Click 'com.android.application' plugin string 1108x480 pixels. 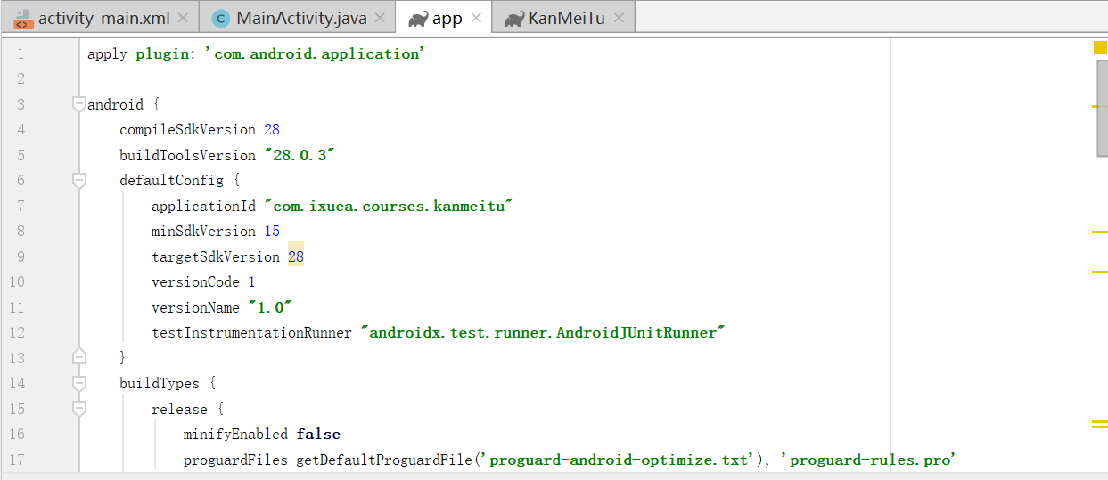pyautogui.click(x=316, y=53)
